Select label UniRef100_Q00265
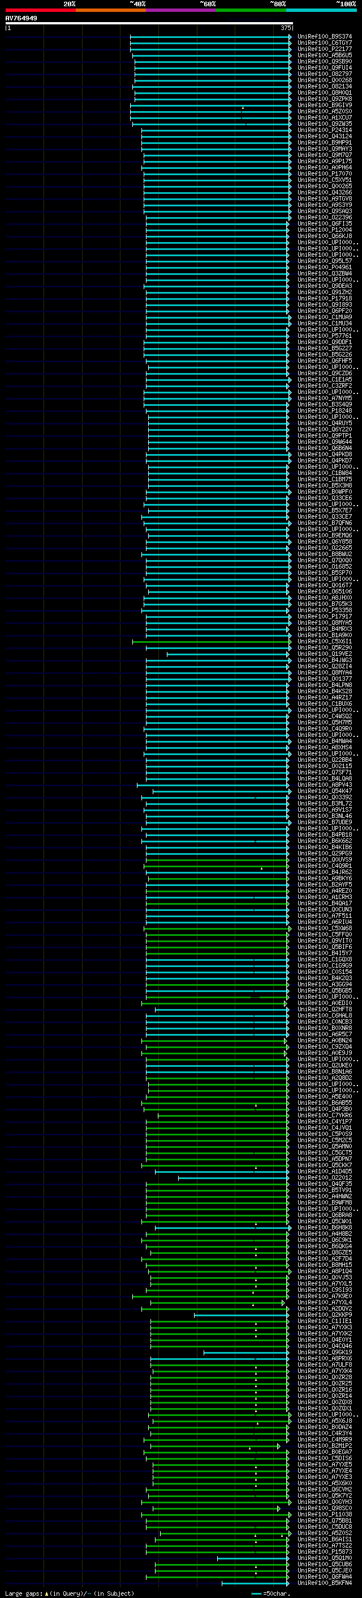Viewport: 362px width, 1598px height. (x=325, y=186)
